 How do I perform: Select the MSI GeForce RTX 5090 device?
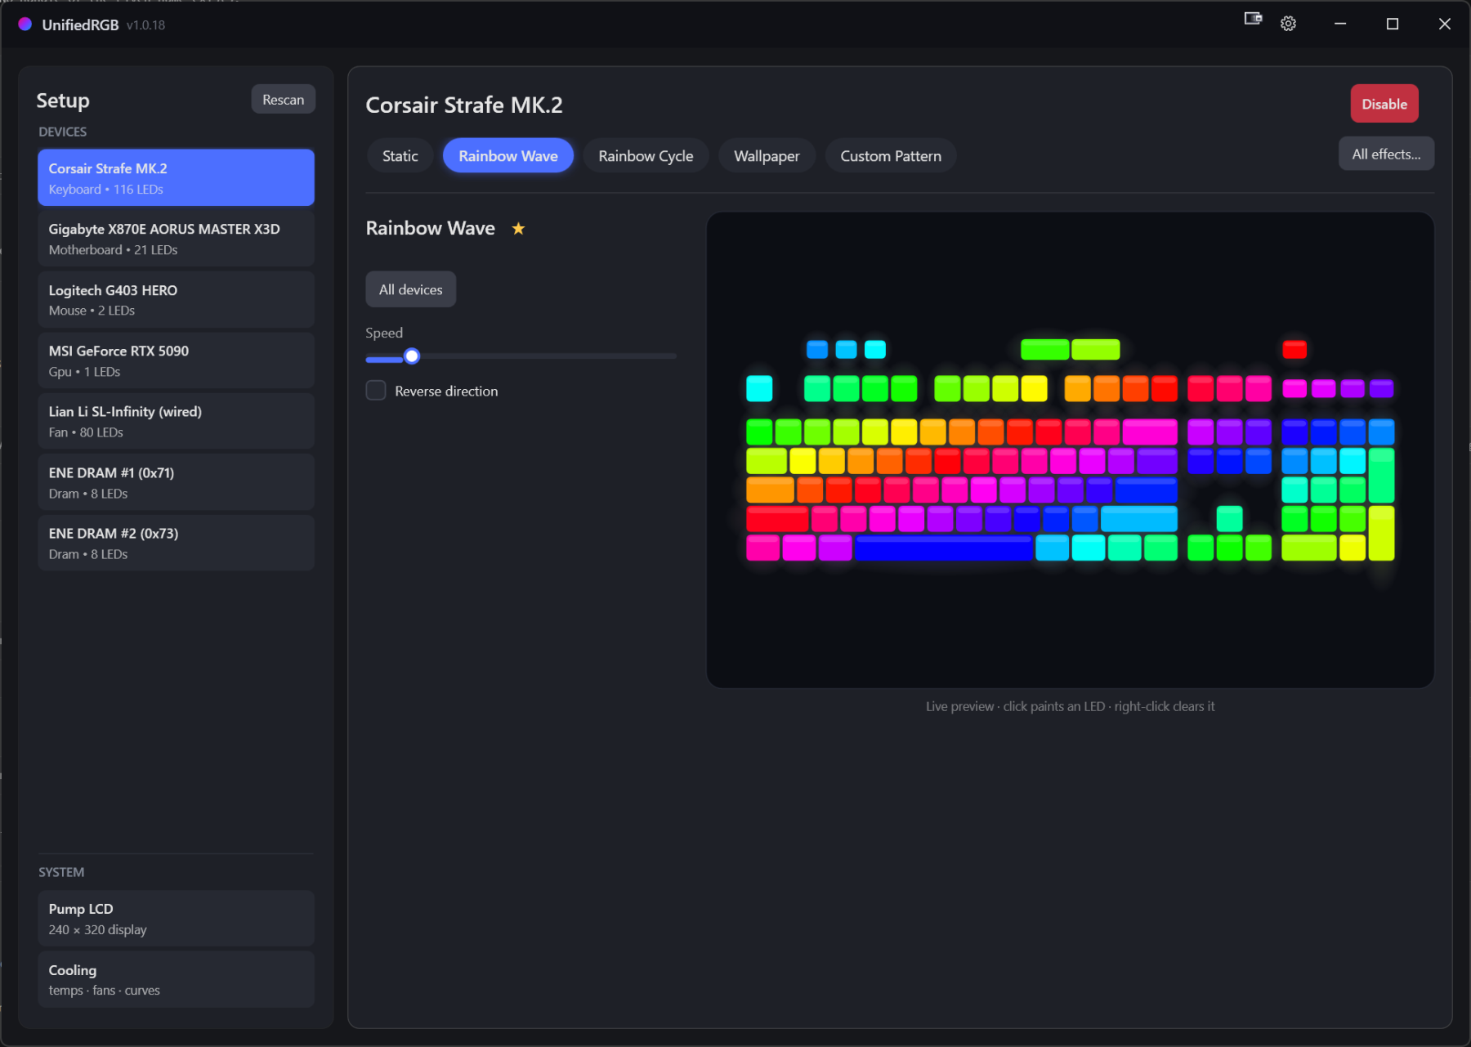point(176,360)
